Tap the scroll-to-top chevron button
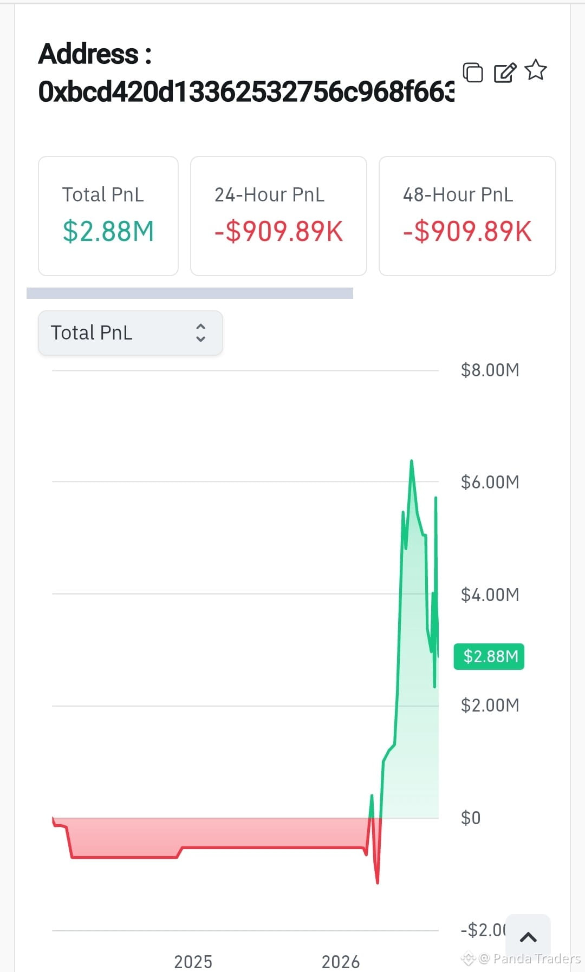Screen dimensions: 585x972 click(x=528, y=937)
